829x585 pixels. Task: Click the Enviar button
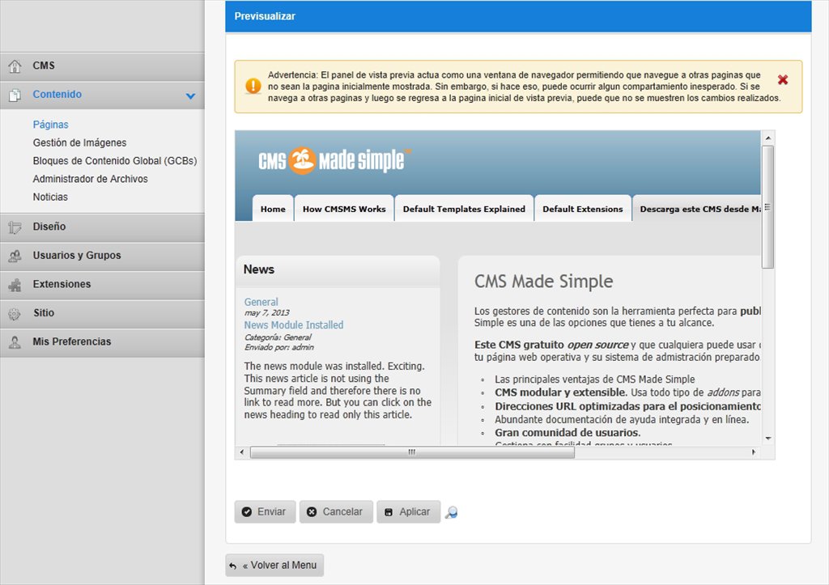[265, 512]
